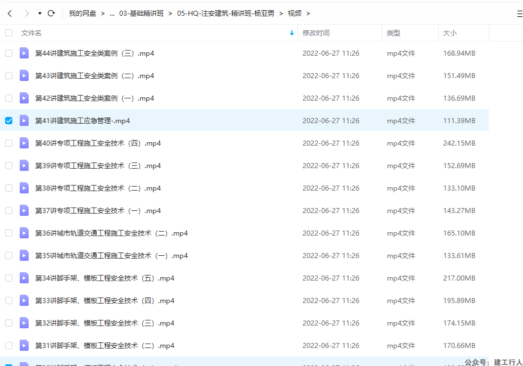Sort by the 修改时间 column
This screenshot has width=523, height=366.
pyautogui.click(x=316, y=33)
